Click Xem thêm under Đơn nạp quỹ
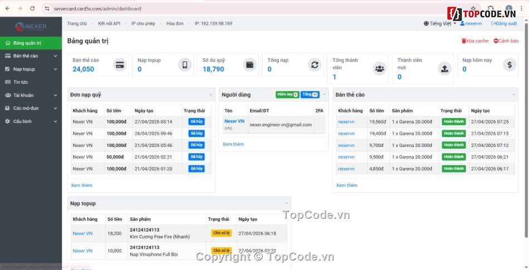529x270 pixels. coord(81,185)
